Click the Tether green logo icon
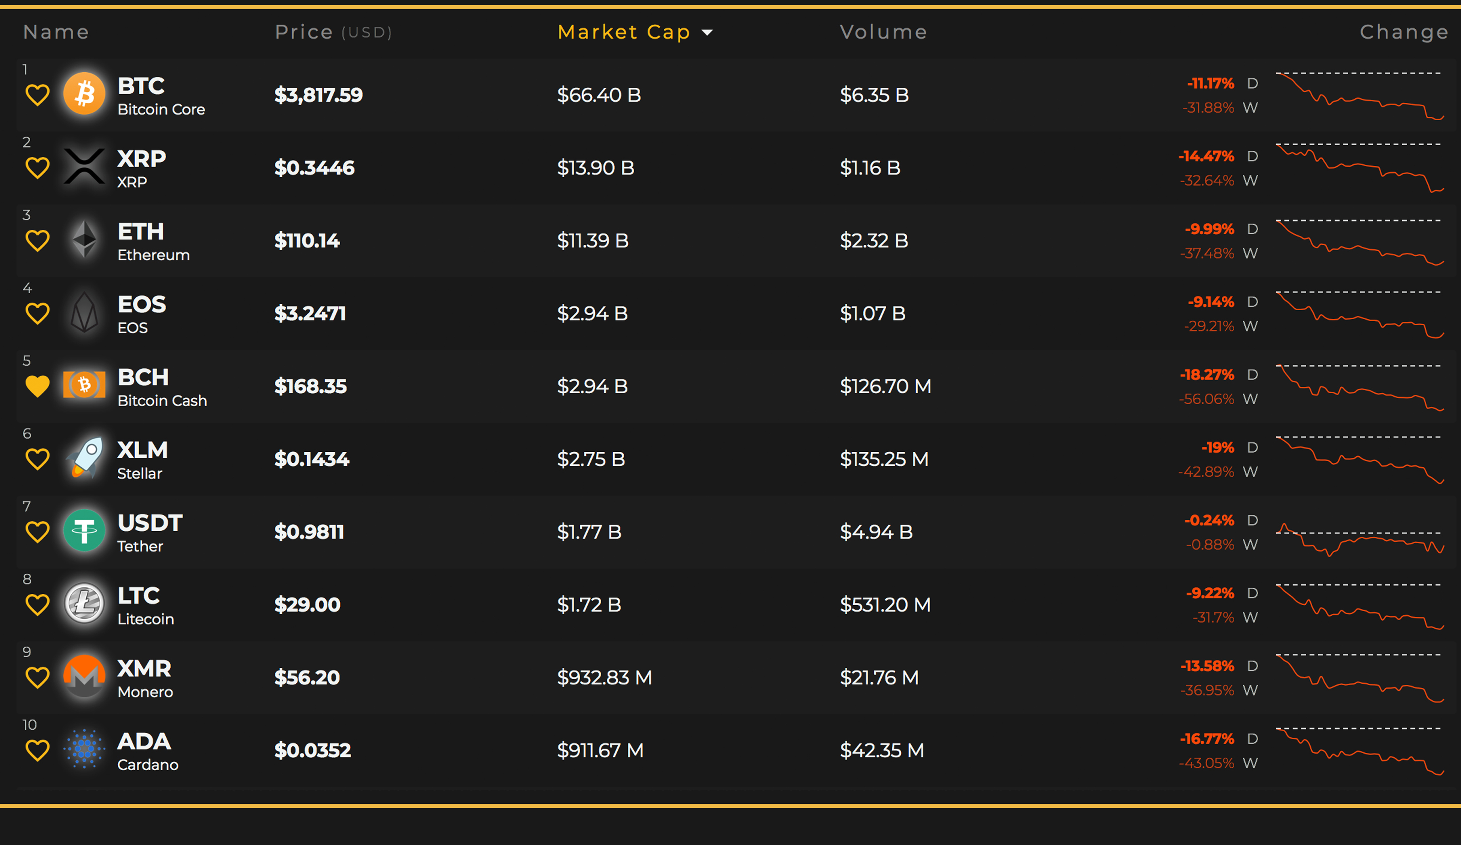 [84, 531]
